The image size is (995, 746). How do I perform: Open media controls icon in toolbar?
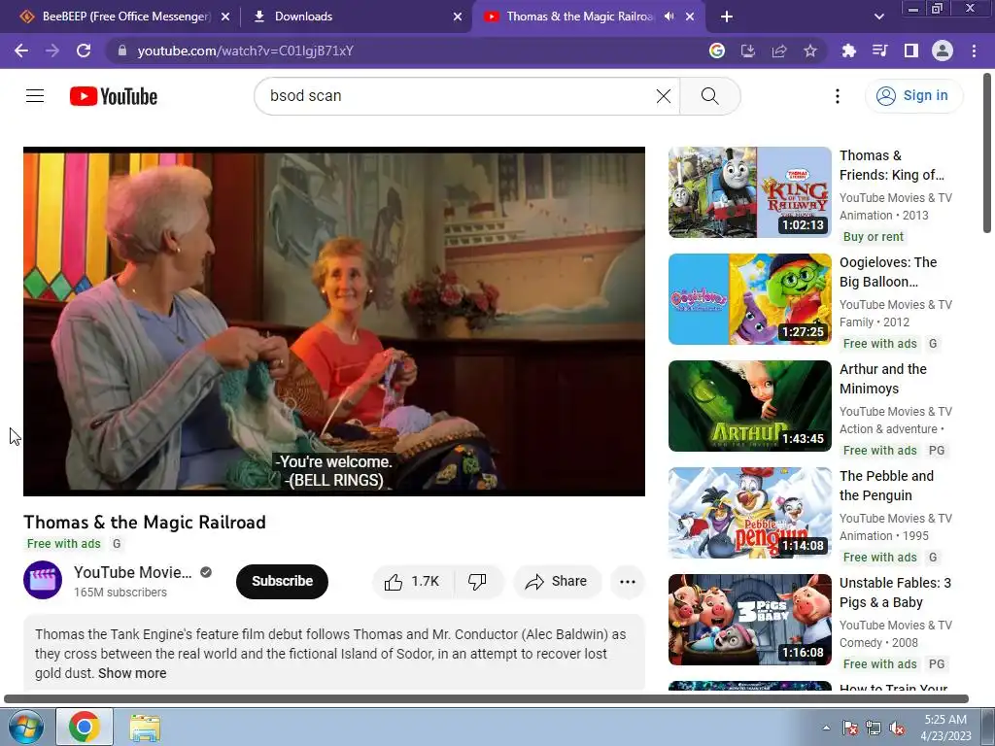click(879, 51)
